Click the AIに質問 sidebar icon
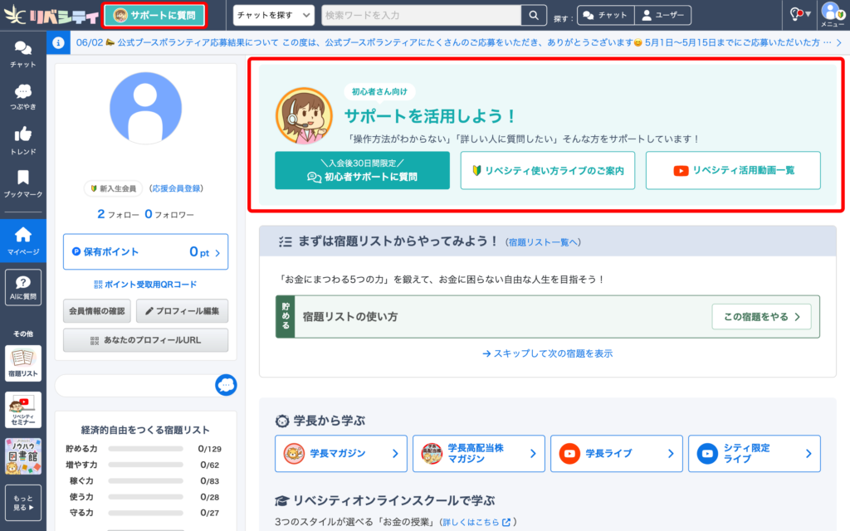The height and width of the screenshot is (531, 850). 22,287
